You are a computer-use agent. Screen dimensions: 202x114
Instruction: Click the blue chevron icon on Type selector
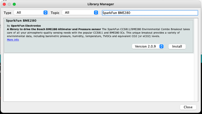45,13
